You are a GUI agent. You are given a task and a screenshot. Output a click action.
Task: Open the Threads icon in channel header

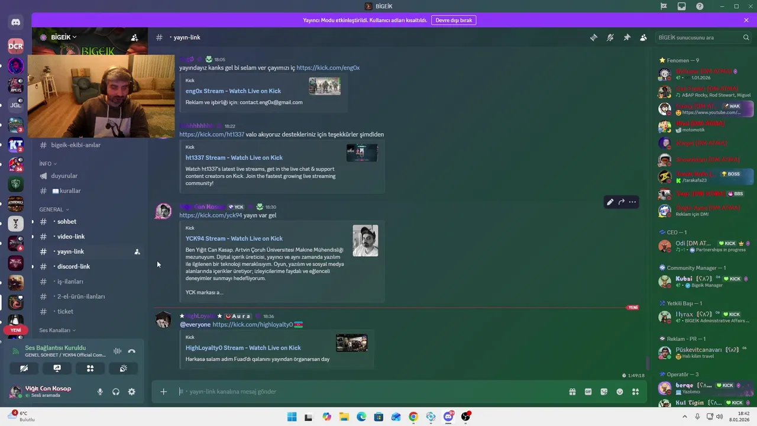pos(594,37)
